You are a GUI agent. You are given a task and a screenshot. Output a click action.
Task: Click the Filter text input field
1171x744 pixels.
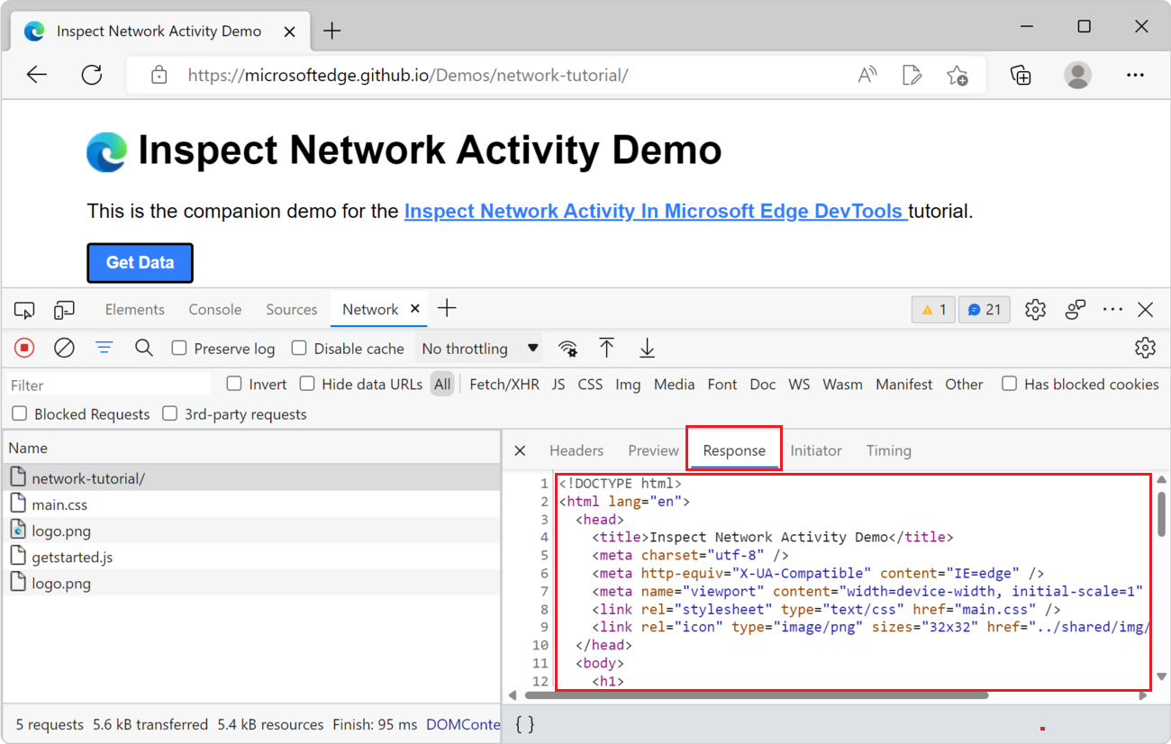pyautogui.click(x=108, y=385)
